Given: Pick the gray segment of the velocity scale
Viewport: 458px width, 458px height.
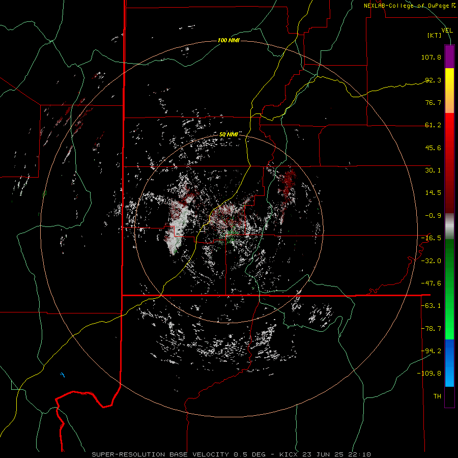Looking at the screenshot, I should (x=449, y=226).
